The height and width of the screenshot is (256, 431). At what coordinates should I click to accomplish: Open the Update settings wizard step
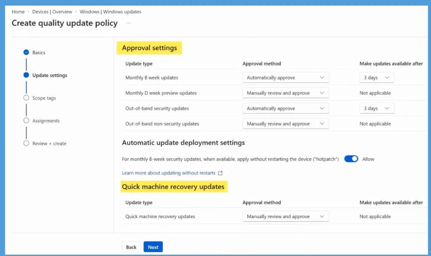tap(50, 75)
